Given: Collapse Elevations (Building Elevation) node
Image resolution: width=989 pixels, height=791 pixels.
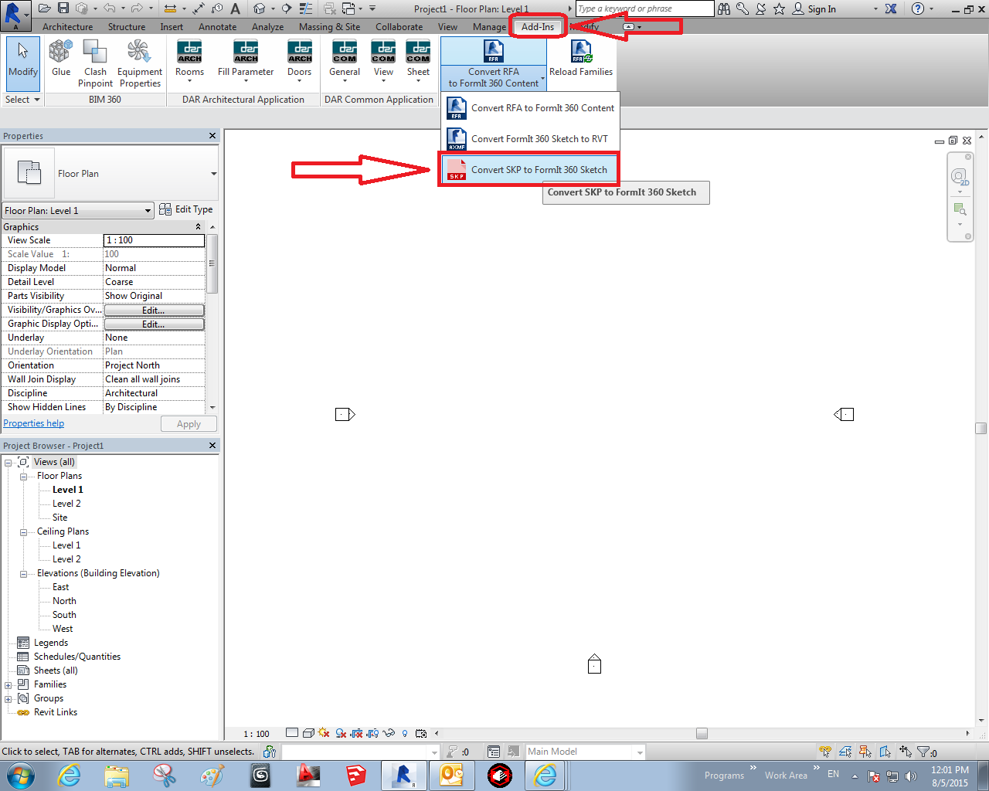Looking at the screenshot, I should pyautogui.click(x=24, y=573).
